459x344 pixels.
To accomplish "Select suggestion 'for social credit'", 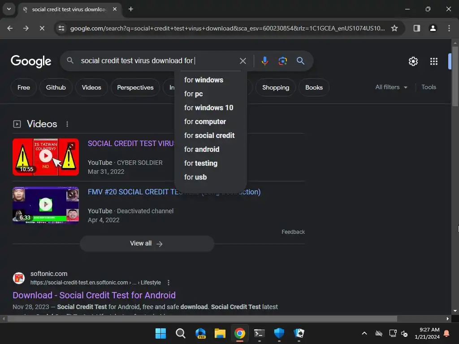I will point(211,135).
